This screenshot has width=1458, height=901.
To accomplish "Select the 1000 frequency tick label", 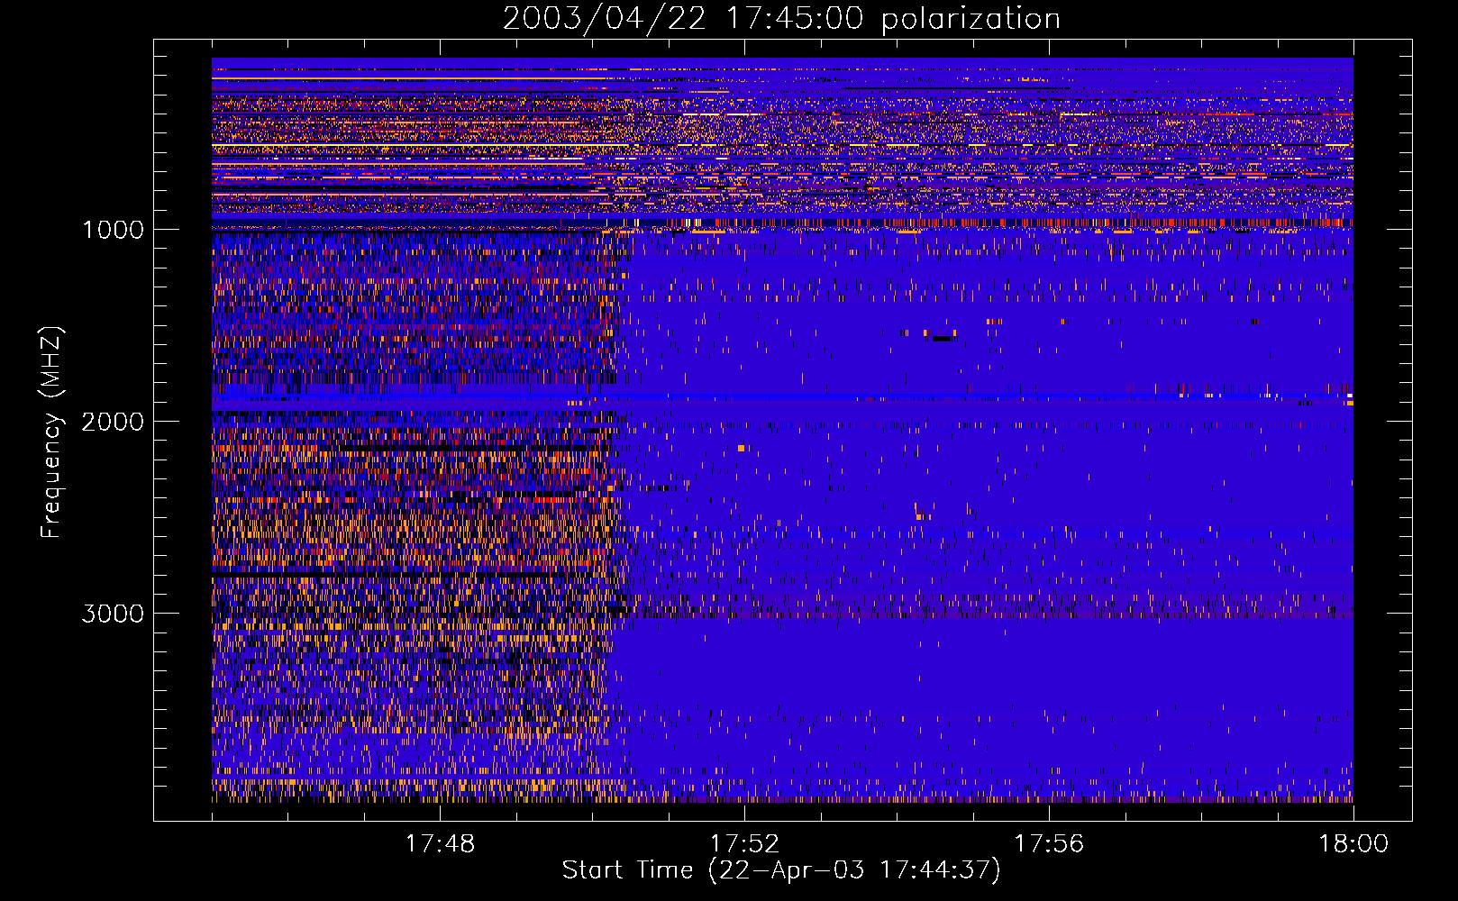I will pos(114,230).
